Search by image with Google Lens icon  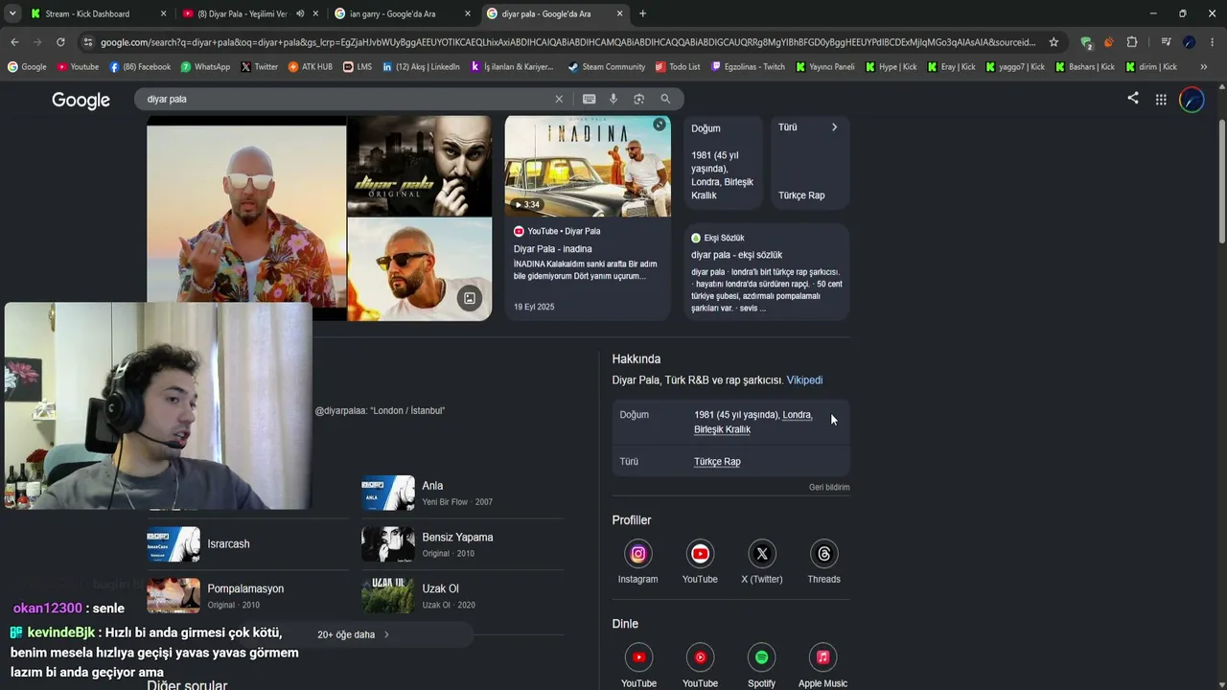639,99
